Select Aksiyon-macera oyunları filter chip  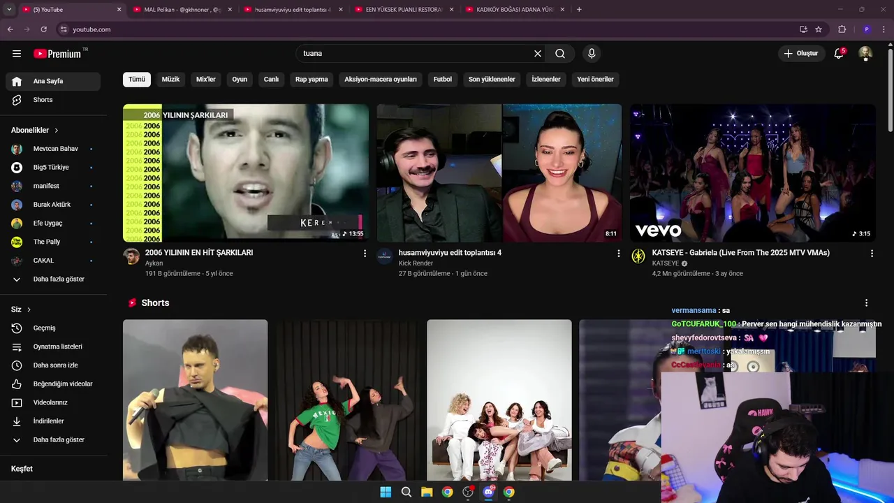pyautogui.click(x=381, y=80)
